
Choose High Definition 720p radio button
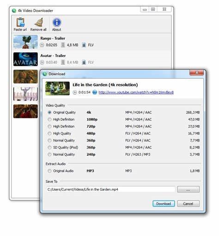pyautogui.click(x=49, y=126)
